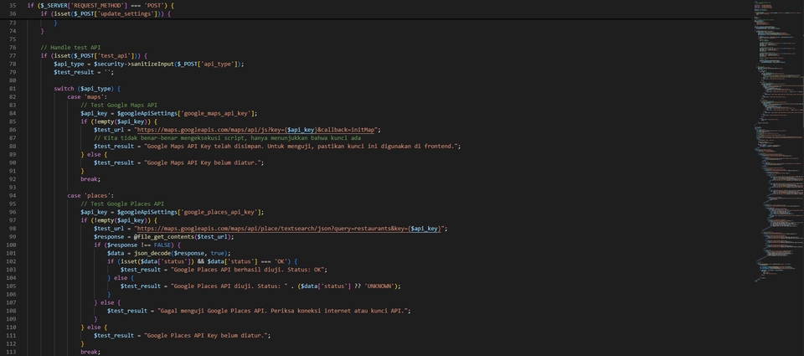Click the "} else {" on line 107
The width and height of the screenshot is (804, 356).
click(x=107, y=302)
